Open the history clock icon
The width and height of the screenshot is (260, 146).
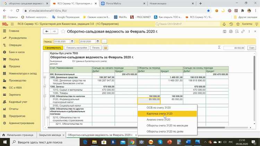coord(231,24)
